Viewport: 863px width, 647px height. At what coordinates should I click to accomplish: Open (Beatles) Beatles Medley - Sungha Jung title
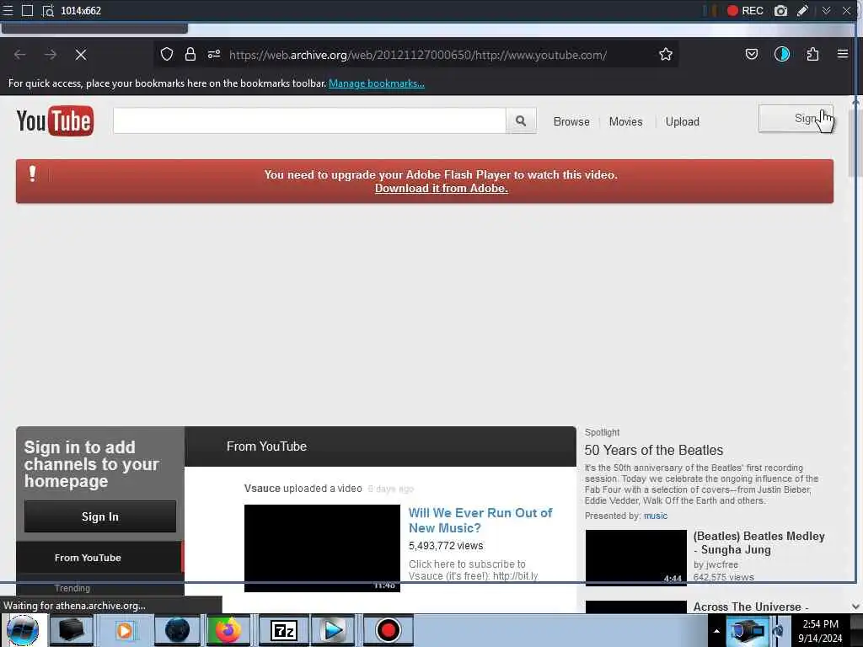point(759,543)
